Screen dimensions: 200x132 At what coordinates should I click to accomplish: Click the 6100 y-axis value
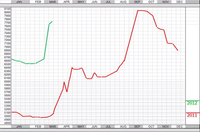click(7, 78)
